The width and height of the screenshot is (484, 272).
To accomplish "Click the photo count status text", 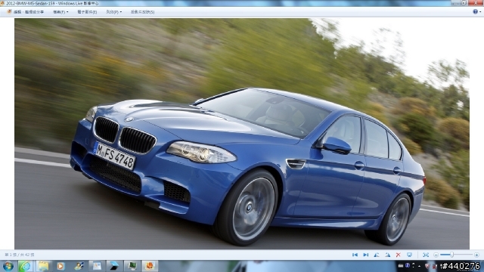I will [x=20, y=255].
